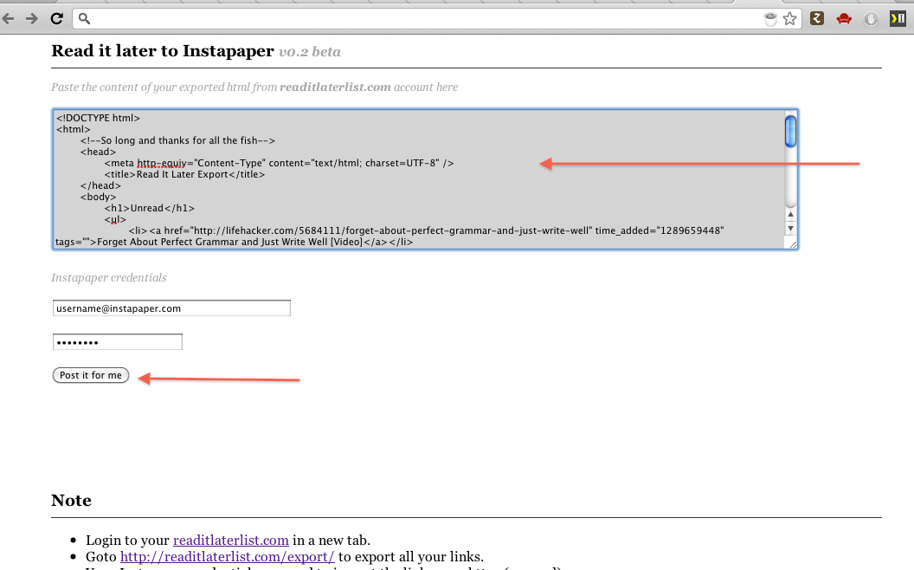
Task: Focus the Instapaper password field
Action: tap(117, 342)
